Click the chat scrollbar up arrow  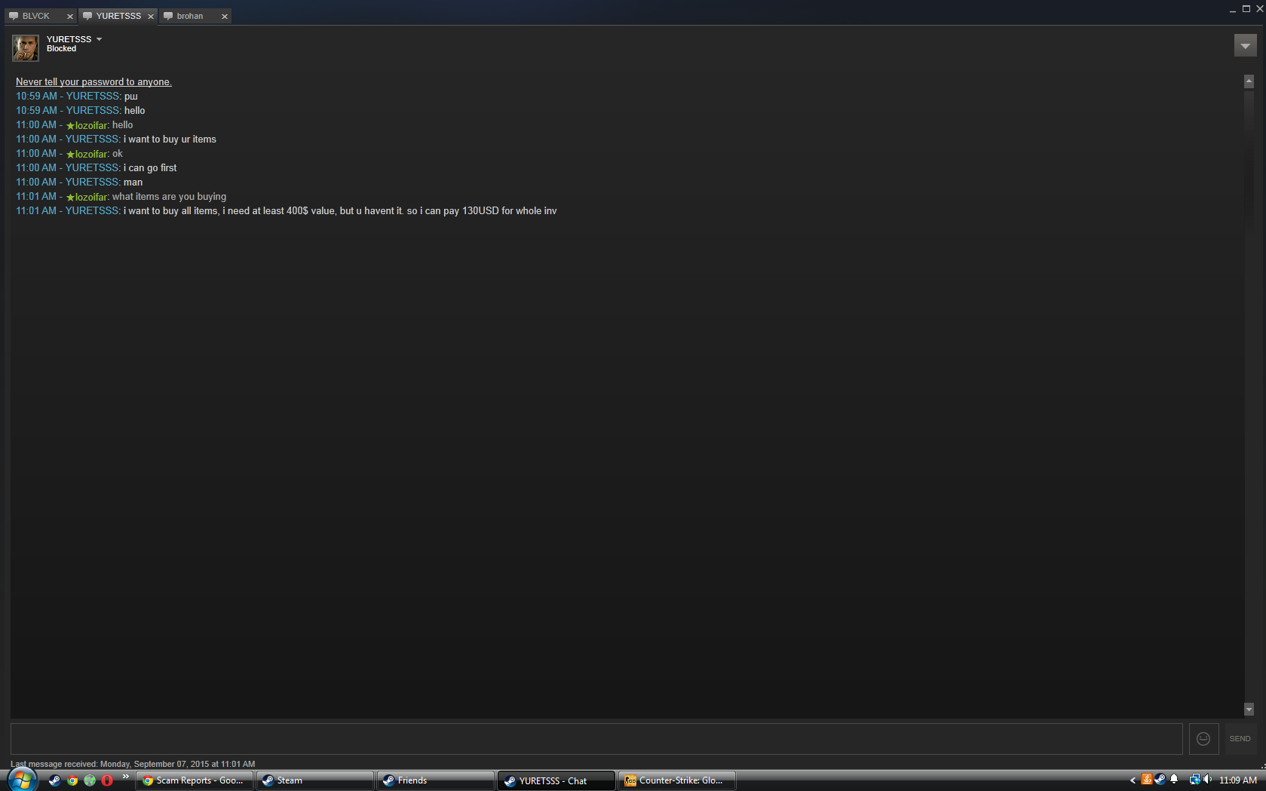coord(1249,81)
